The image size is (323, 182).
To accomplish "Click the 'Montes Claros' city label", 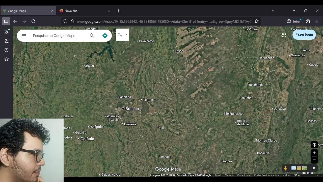I will pyautogui.click(x=266, y=140).
